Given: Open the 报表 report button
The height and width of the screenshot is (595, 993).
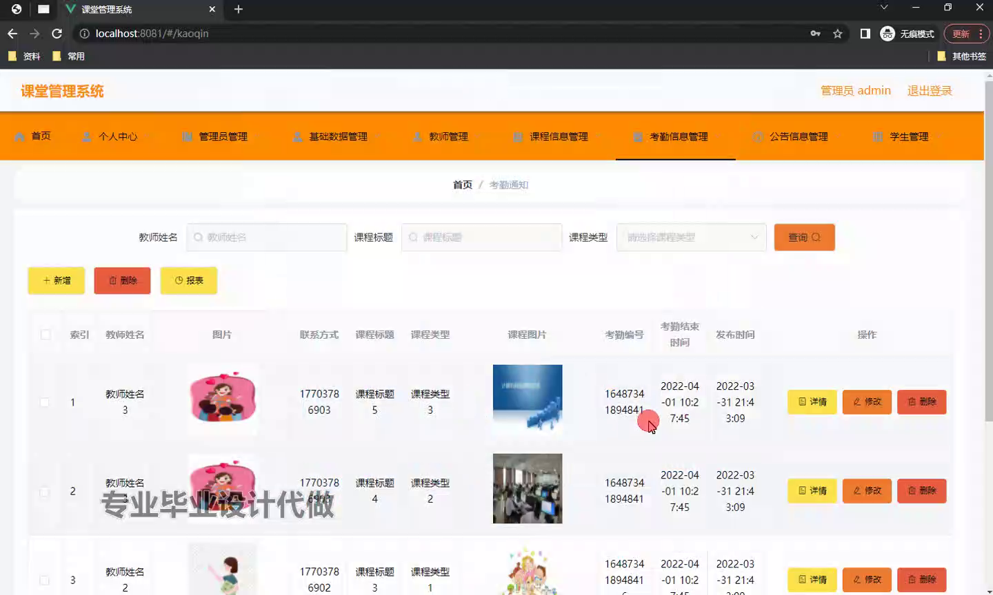Looking at the screenshot, I should [x=189, y=280].
